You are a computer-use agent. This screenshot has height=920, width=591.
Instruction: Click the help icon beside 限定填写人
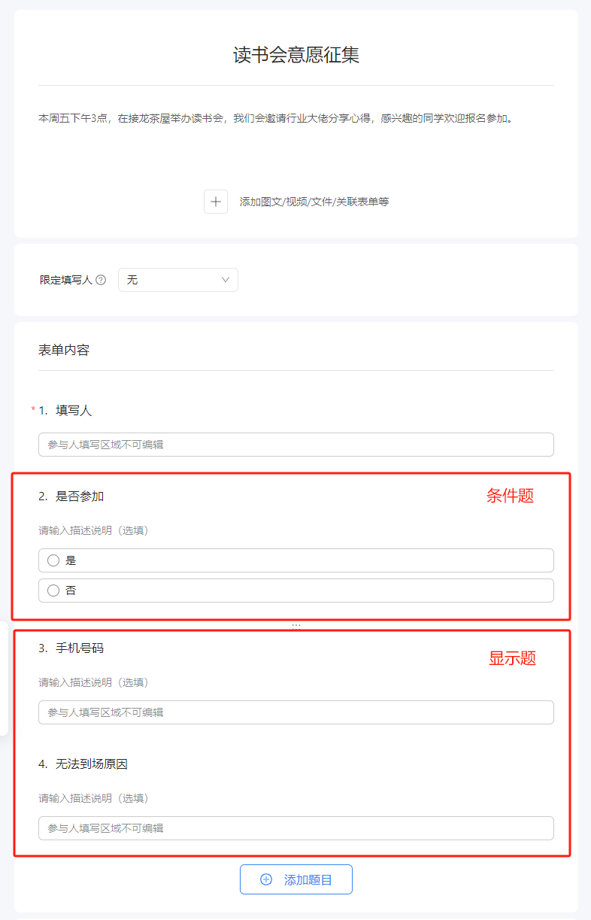point(101,280)
